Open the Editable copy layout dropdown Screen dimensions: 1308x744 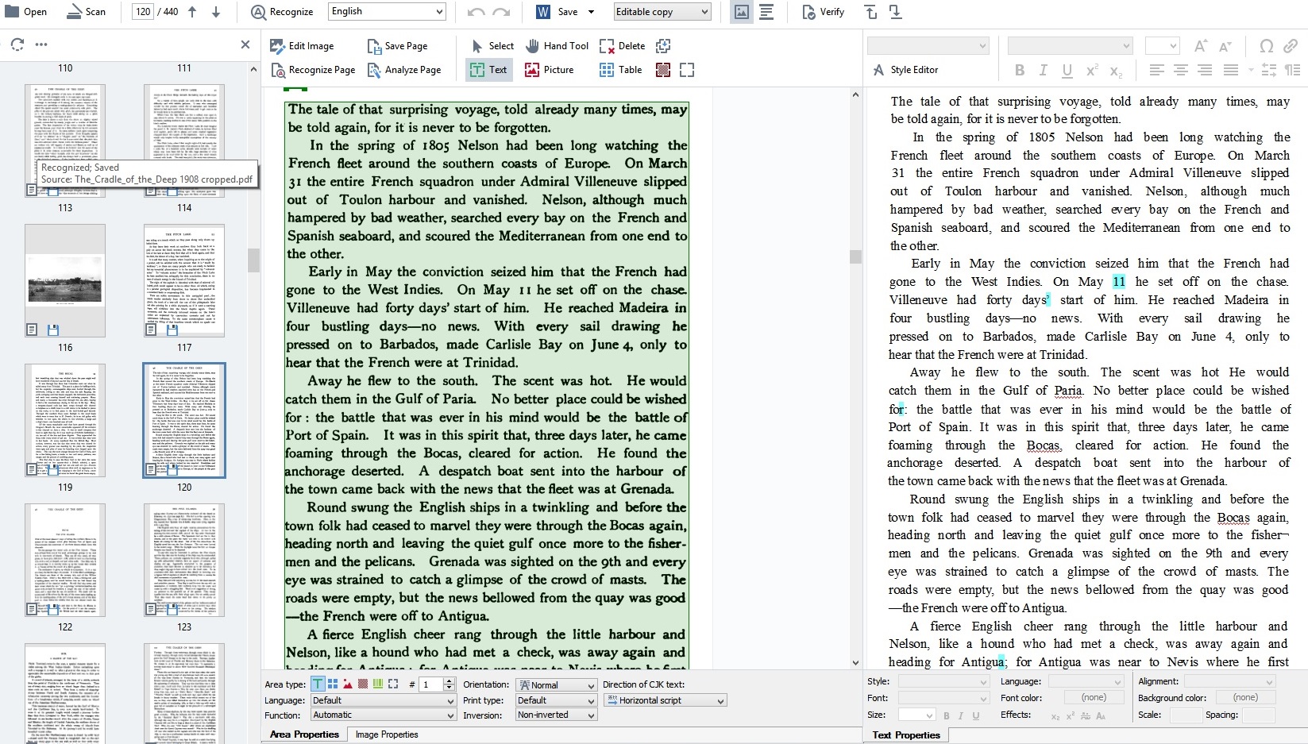point(704,12)
